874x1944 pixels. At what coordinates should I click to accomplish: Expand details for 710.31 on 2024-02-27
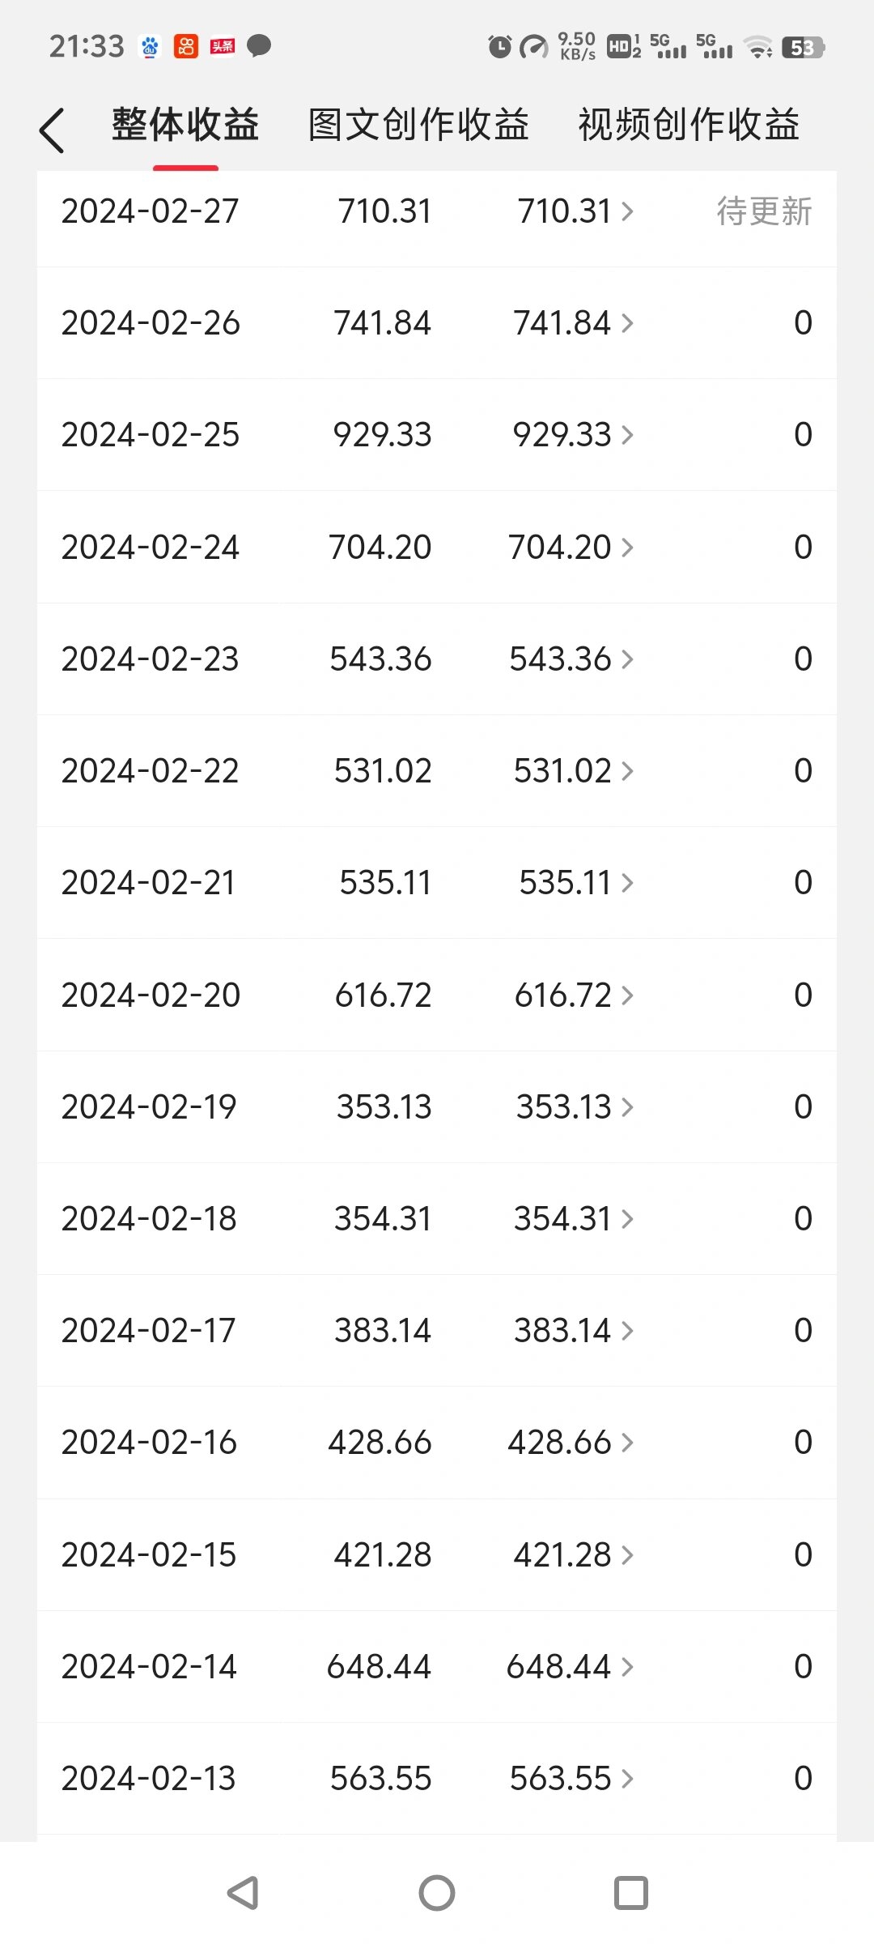tap(627, 212)
